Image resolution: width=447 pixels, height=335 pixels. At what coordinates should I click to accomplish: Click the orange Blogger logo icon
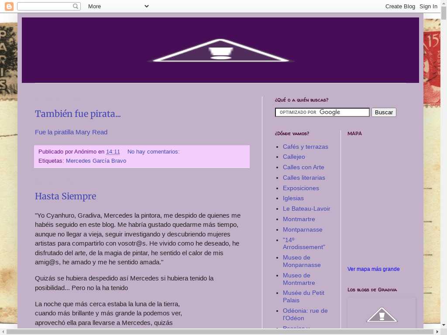[x=9, y=6]
